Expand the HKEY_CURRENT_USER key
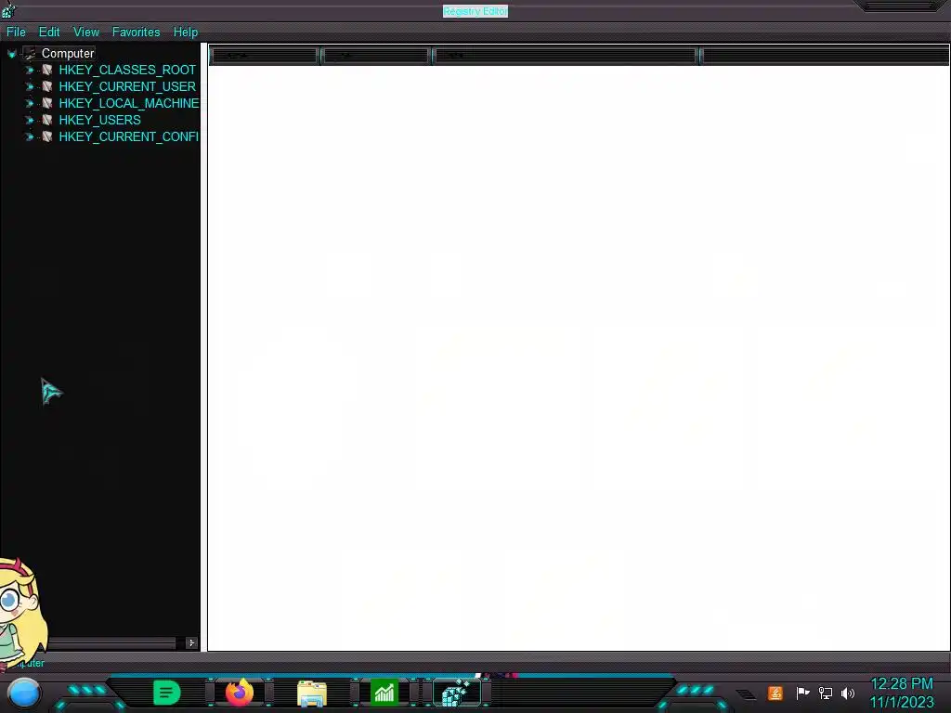The image size is (951, 713). pyautogui.click(x=29, y=86)
